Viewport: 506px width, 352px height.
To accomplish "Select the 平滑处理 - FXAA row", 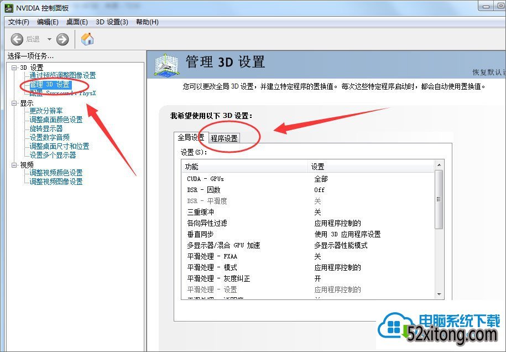I will [308, 256].
